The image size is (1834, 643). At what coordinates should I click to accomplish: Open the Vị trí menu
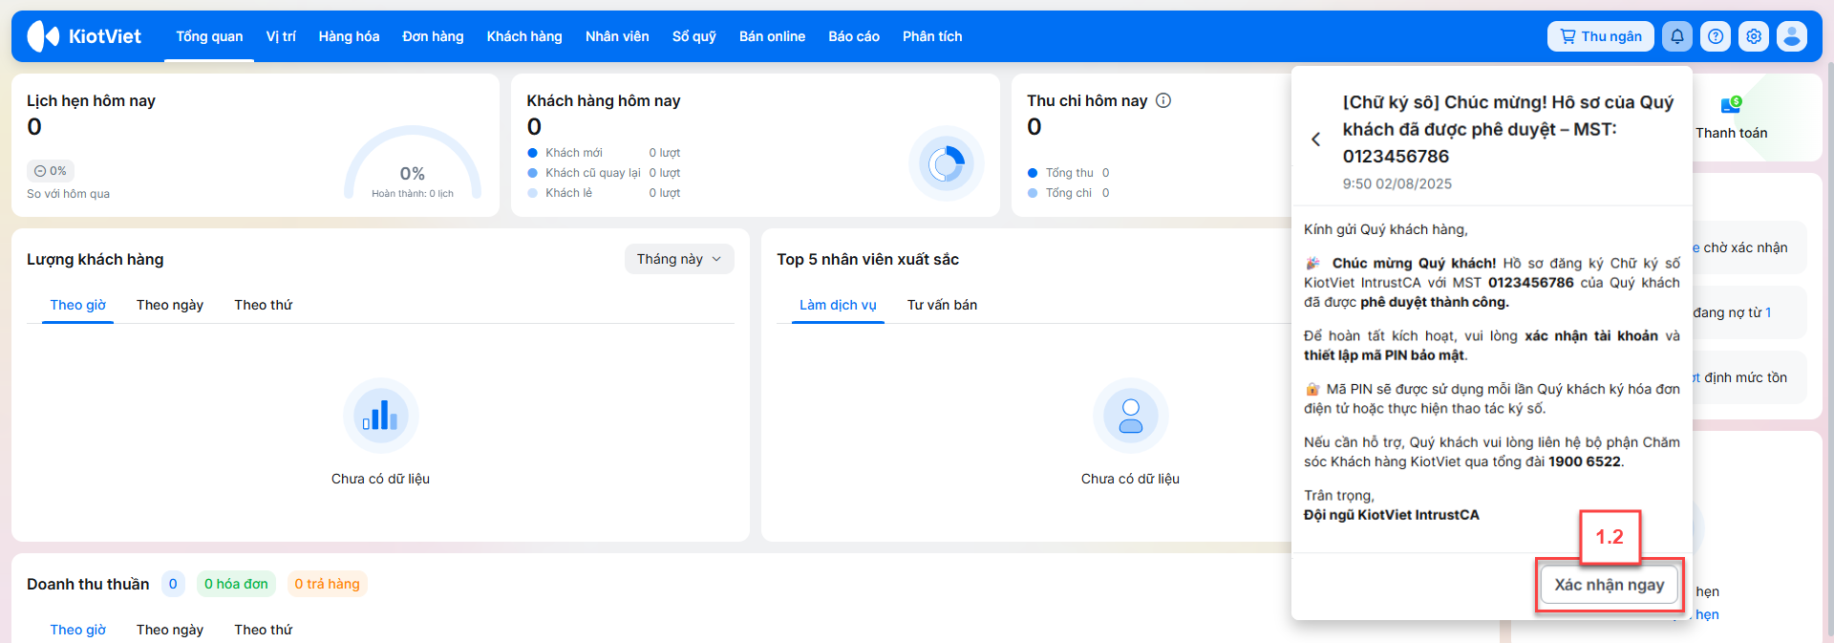[281, 36]
